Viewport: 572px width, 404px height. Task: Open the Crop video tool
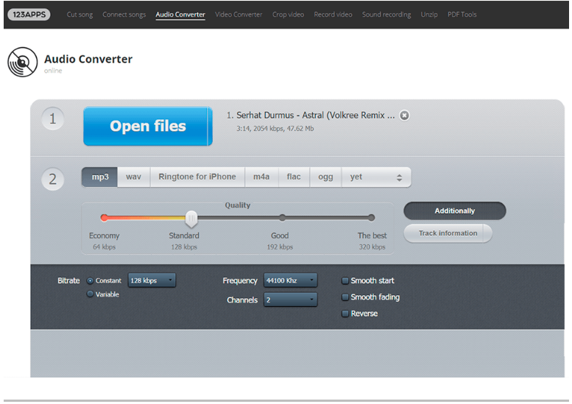(x=288, y=15)
